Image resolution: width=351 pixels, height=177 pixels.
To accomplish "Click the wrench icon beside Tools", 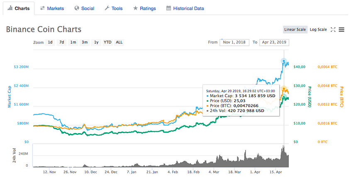I will pos(107,8).
